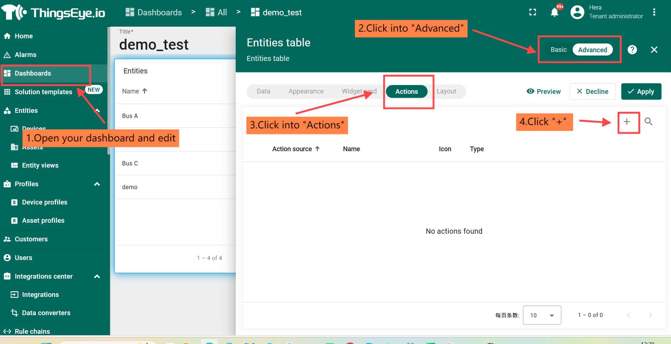Switch to the Data tab
The width and height of the screenshot is (671, 344).
263,91
